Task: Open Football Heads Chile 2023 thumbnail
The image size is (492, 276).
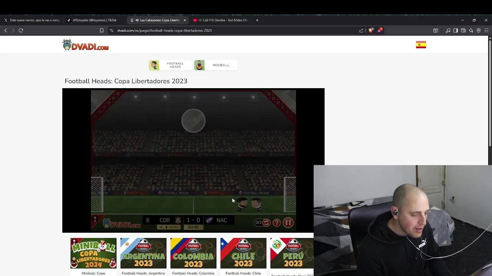Action: tap(243, 253)
